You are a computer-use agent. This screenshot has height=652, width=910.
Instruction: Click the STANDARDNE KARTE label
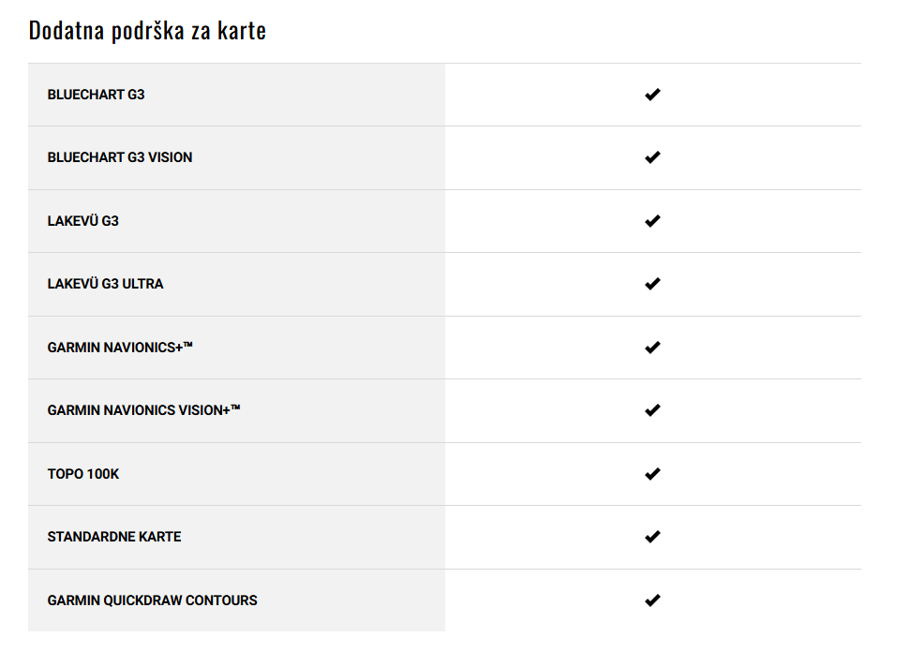coord(114,537)
